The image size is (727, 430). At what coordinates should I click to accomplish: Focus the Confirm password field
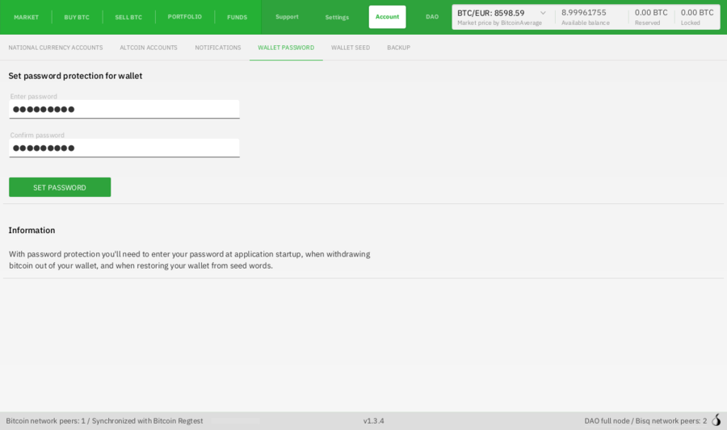click(x=124, y=148)
